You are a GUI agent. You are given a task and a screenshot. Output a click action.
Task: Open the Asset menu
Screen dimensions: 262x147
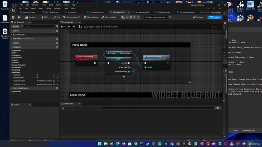coord(33,8)
